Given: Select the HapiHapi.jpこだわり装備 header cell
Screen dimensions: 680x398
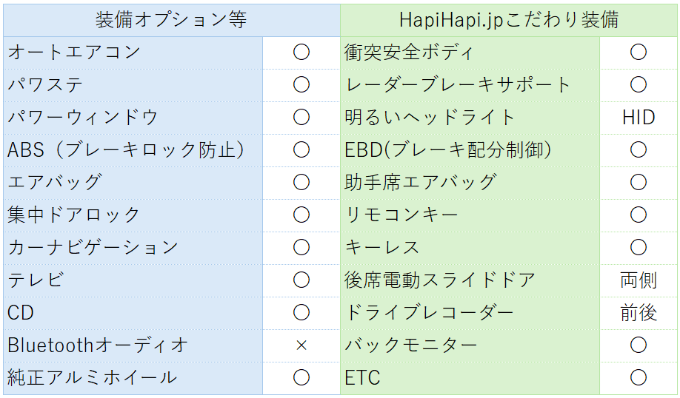Looking at the screenshot, I should click(509, 21).
